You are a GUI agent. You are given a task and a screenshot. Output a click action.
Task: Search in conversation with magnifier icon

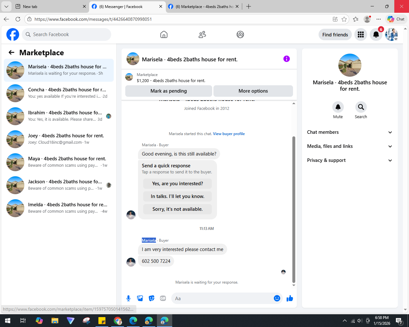pyautogui.click(x=361, y=107)
